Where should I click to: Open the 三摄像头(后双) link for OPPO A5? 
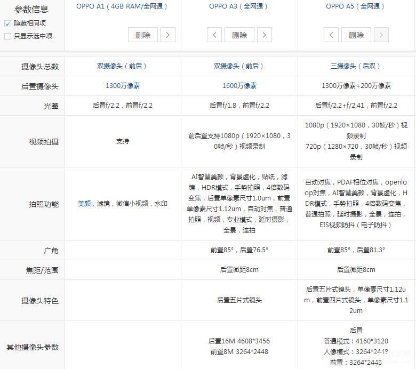pos(356,66)
